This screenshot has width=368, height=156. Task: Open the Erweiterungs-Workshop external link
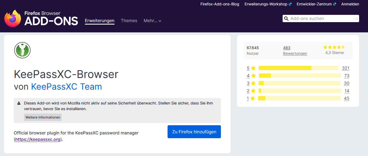(x=268, y=4)
